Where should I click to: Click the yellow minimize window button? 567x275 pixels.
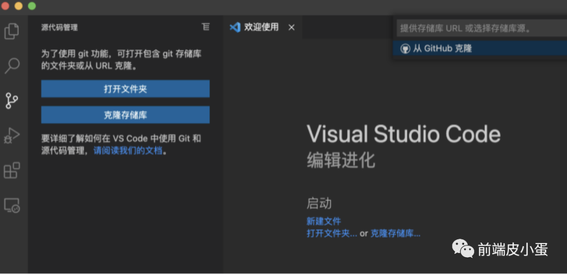coord(18,6)
